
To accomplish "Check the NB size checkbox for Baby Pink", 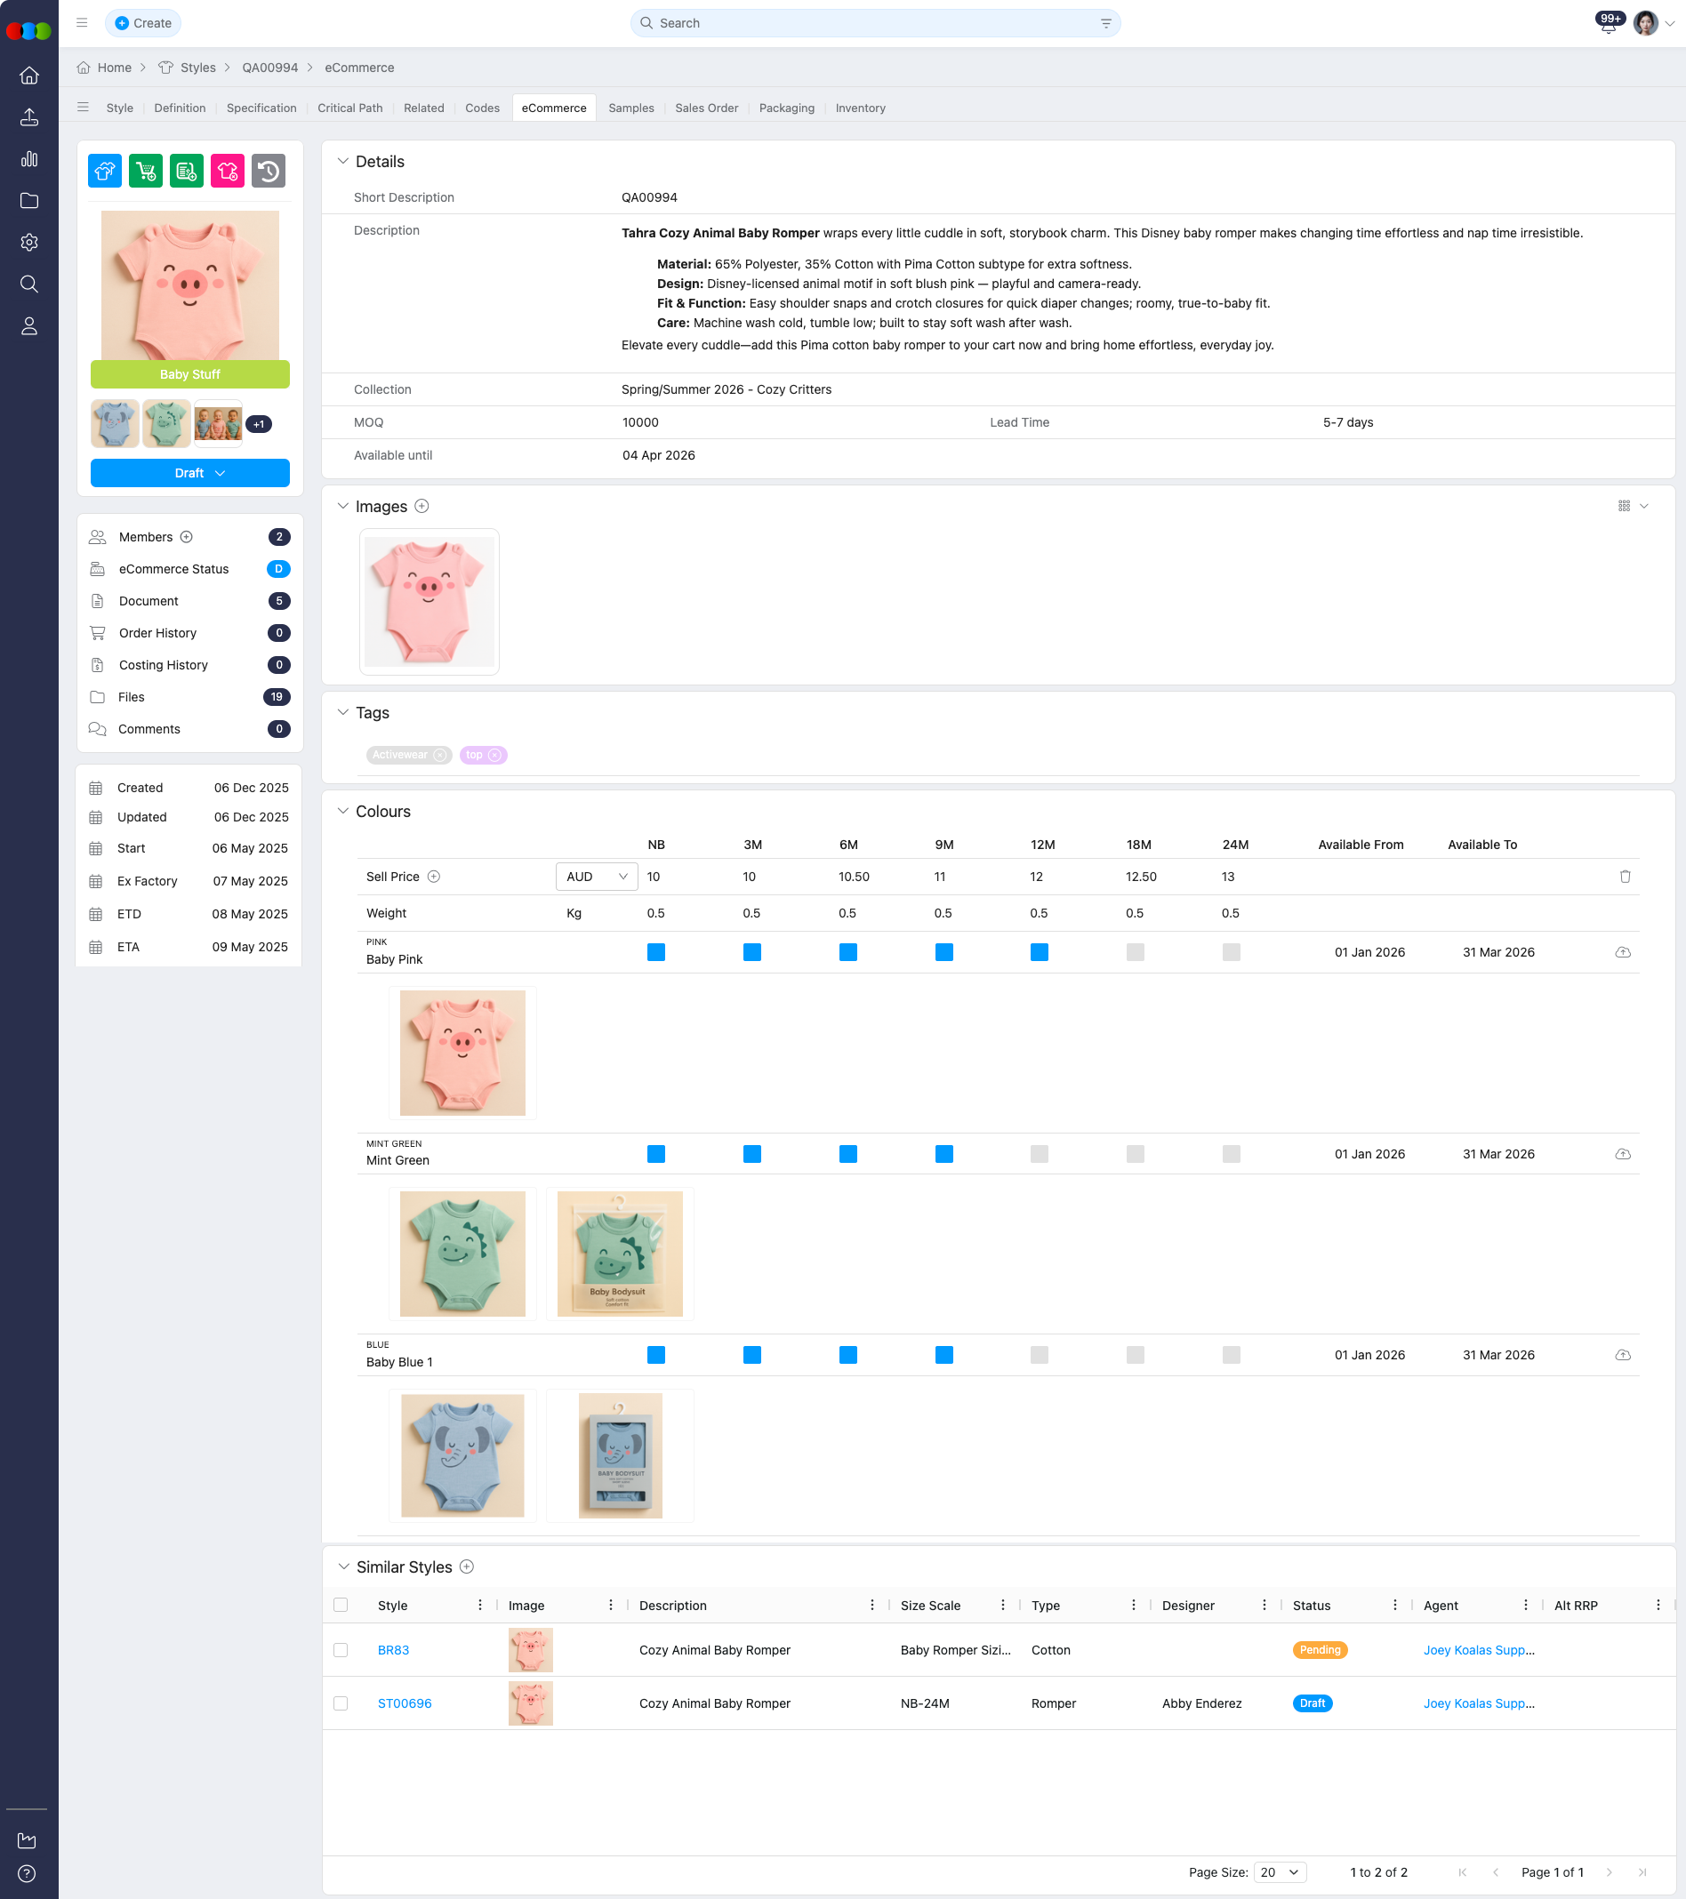I will coord(656,951).
